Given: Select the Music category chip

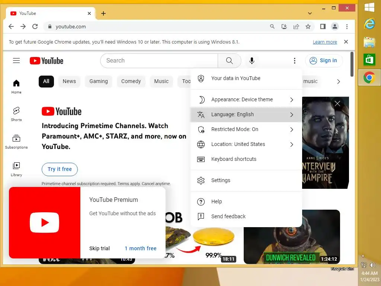Looking at the screenshot, I should click(x=161, y=82).
